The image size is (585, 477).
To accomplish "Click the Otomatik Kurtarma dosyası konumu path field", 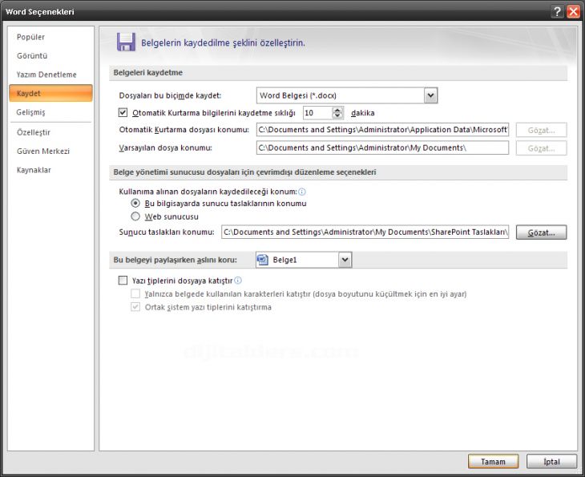I will (x=382, y=130).
